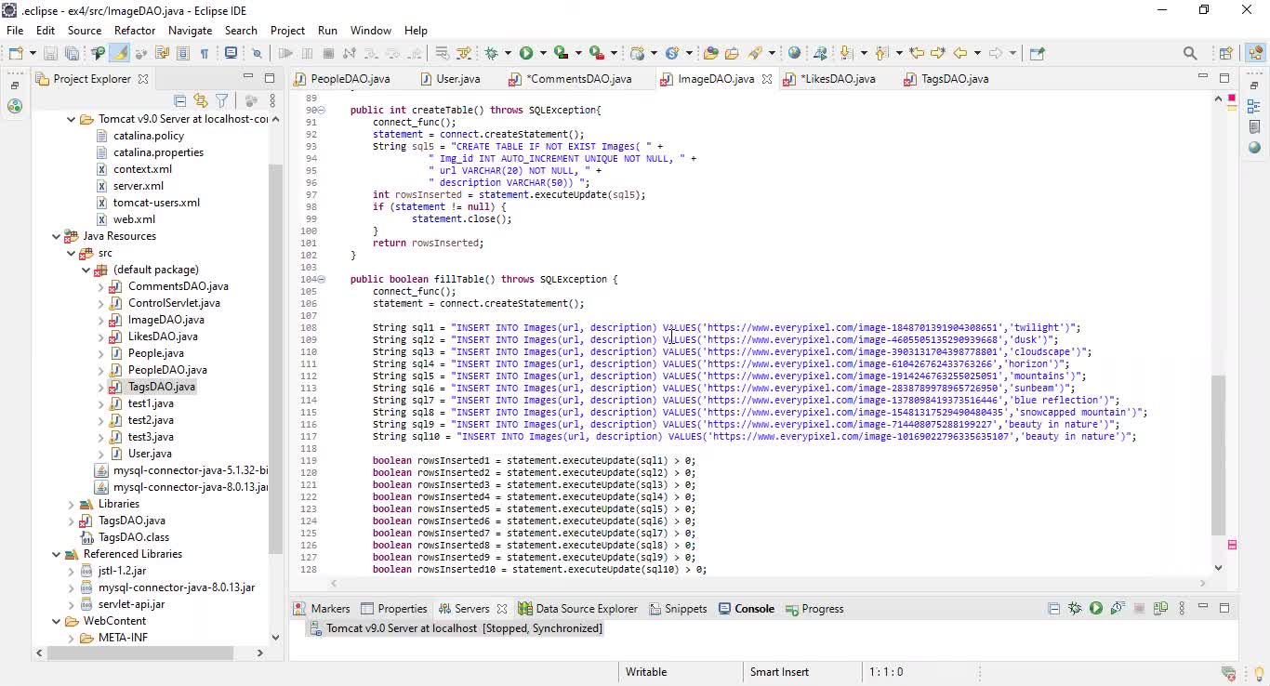Click the green Run button icon
Image resolution: width=1270 pixels, height=686 pixels.
(526, 53)
